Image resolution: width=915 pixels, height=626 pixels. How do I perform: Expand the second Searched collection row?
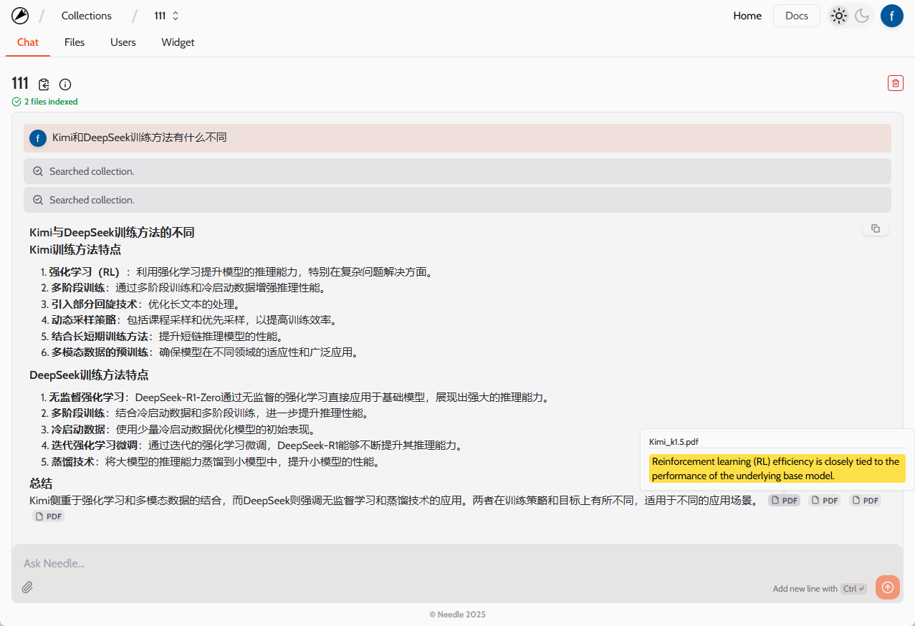pos(457,200)
